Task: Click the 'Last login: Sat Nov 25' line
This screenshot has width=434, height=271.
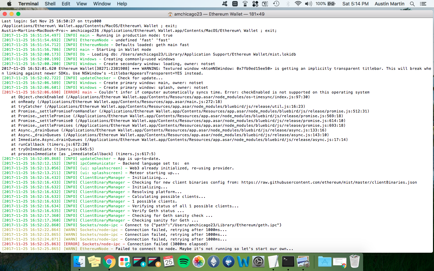Action: (52, 21)
